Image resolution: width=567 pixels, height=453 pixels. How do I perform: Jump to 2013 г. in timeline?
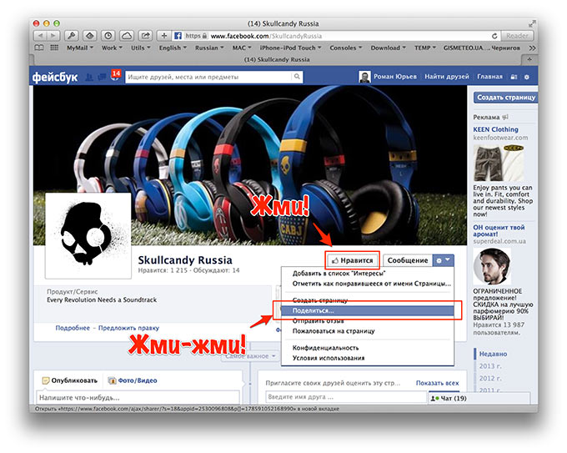[x=489, y=366]
